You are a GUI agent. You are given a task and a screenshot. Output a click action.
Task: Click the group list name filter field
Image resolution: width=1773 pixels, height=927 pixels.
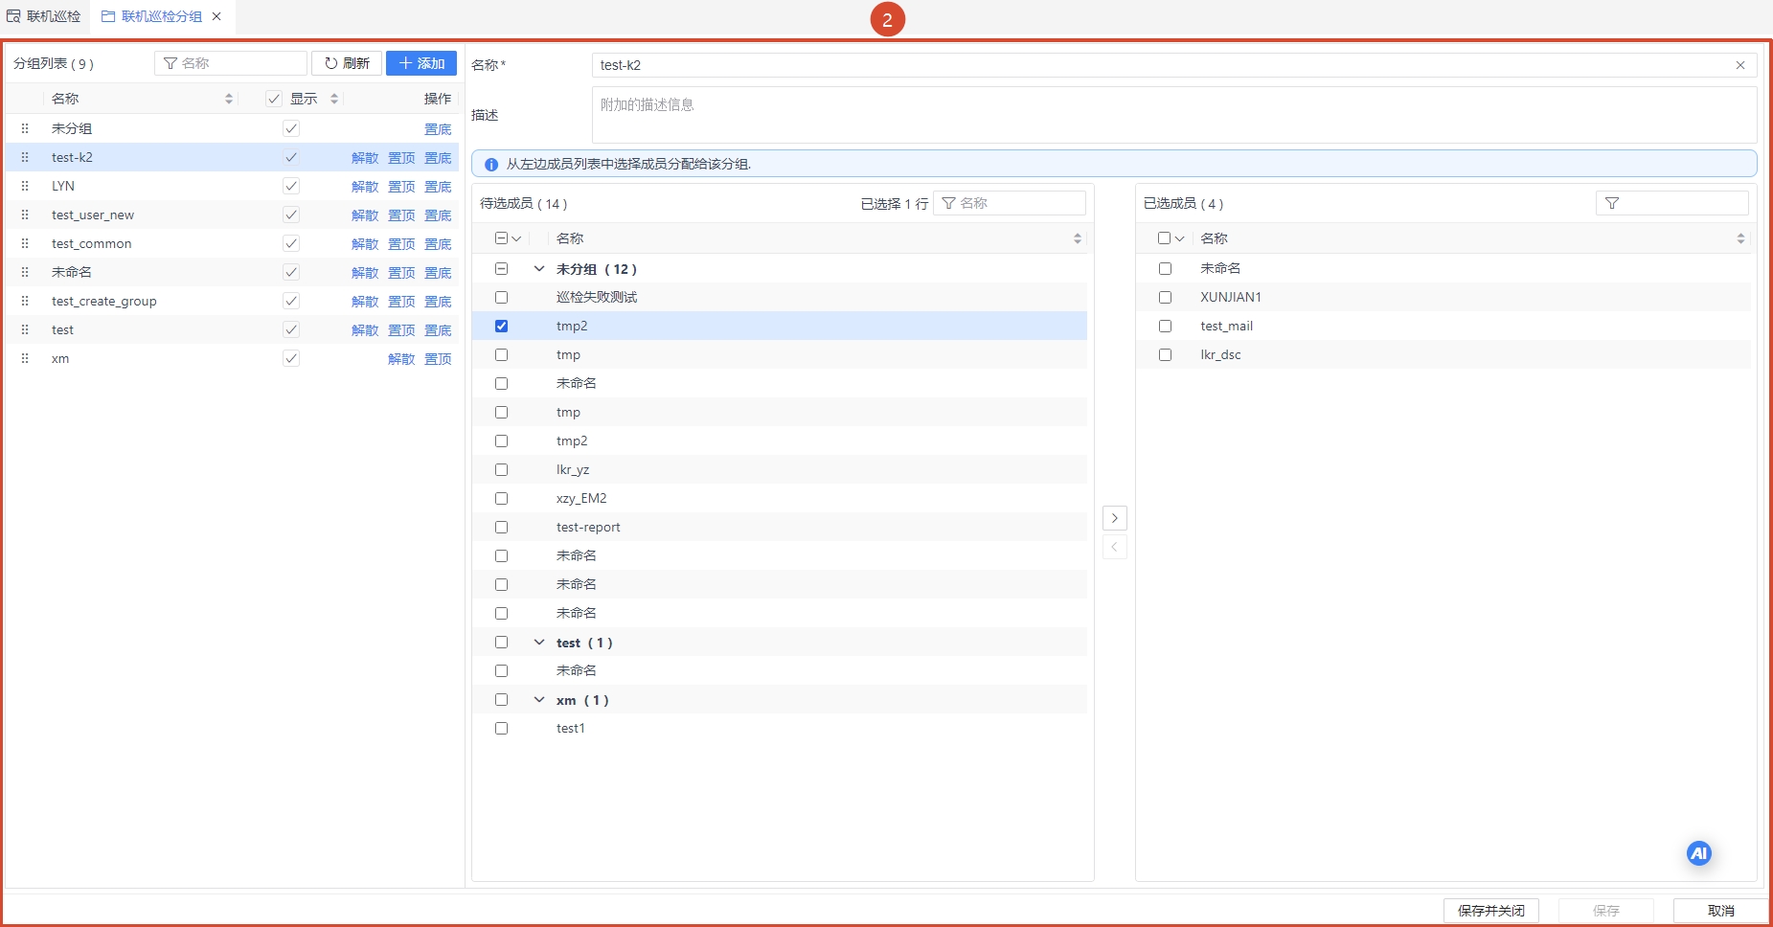[x=231, y=63]
